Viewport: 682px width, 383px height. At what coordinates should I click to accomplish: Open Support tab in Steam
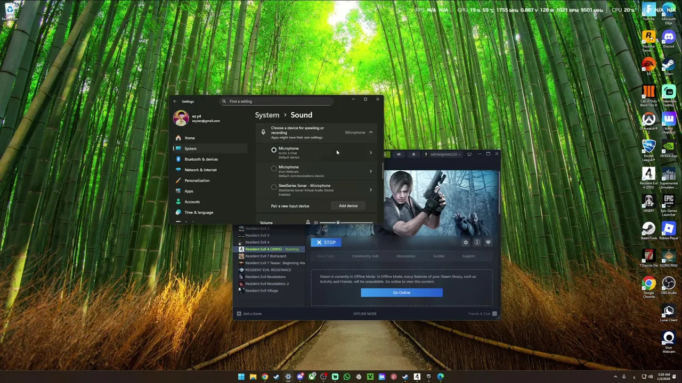[468, 256]
